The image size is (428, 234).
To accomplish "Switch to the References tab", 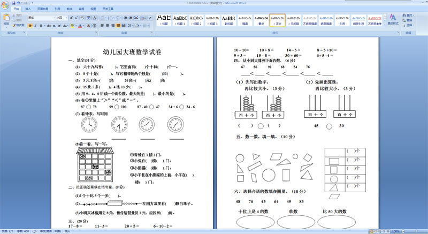I will 57,9.
